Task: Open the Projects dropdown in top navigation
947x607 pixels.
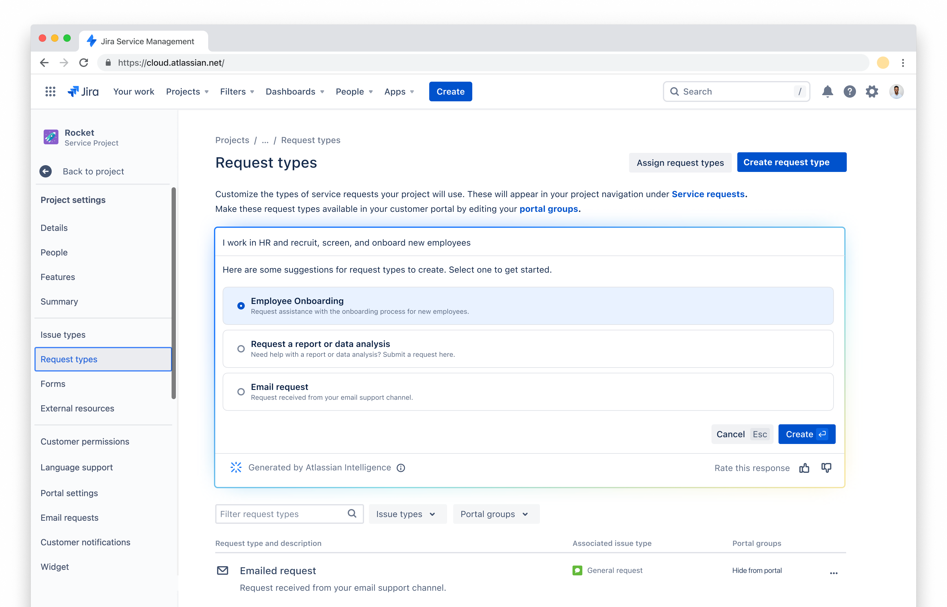Action: (x=187, y=91)
